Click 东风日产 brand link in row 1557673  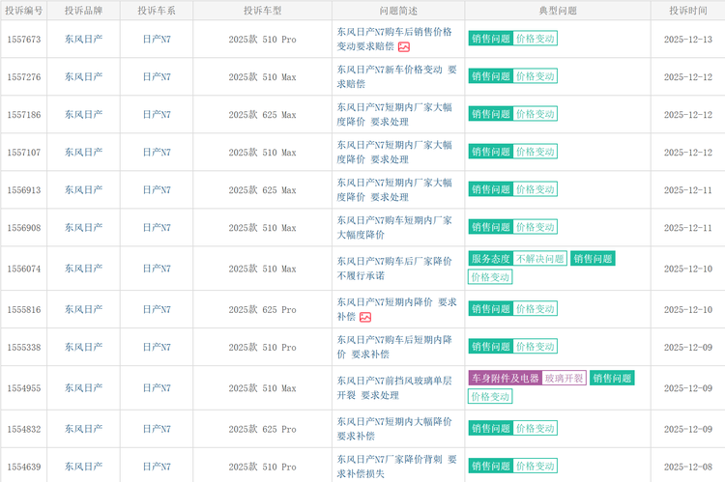83,40
